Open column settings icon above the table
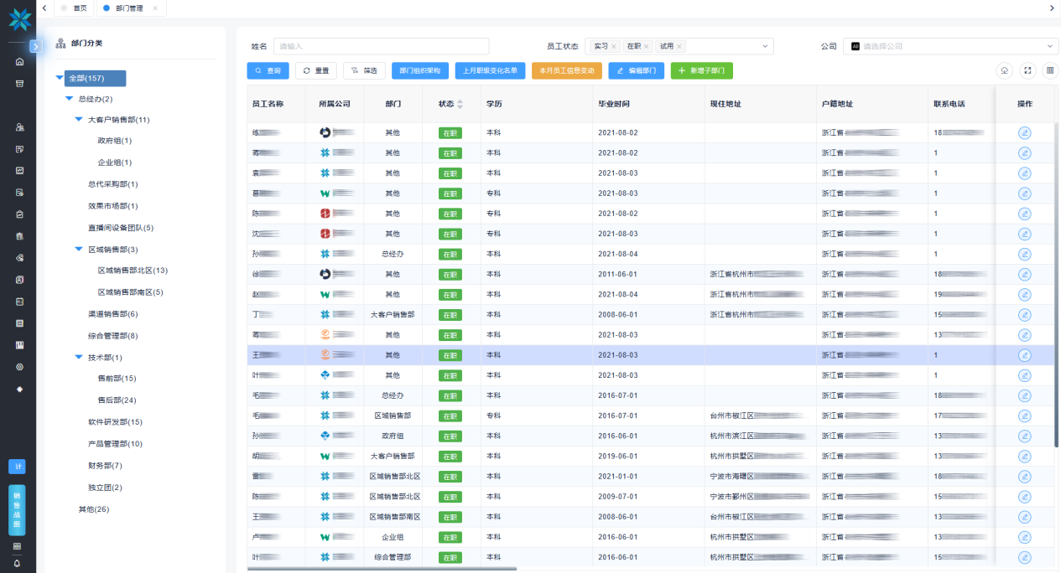 pos(1050,71)
